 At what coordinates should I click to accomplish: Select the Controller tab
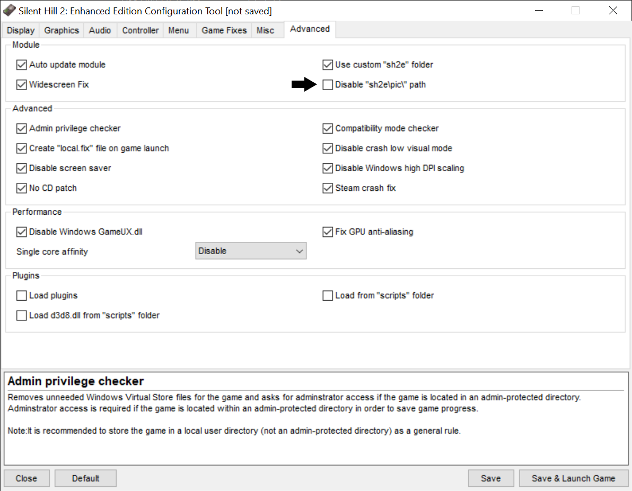(141, 30)
